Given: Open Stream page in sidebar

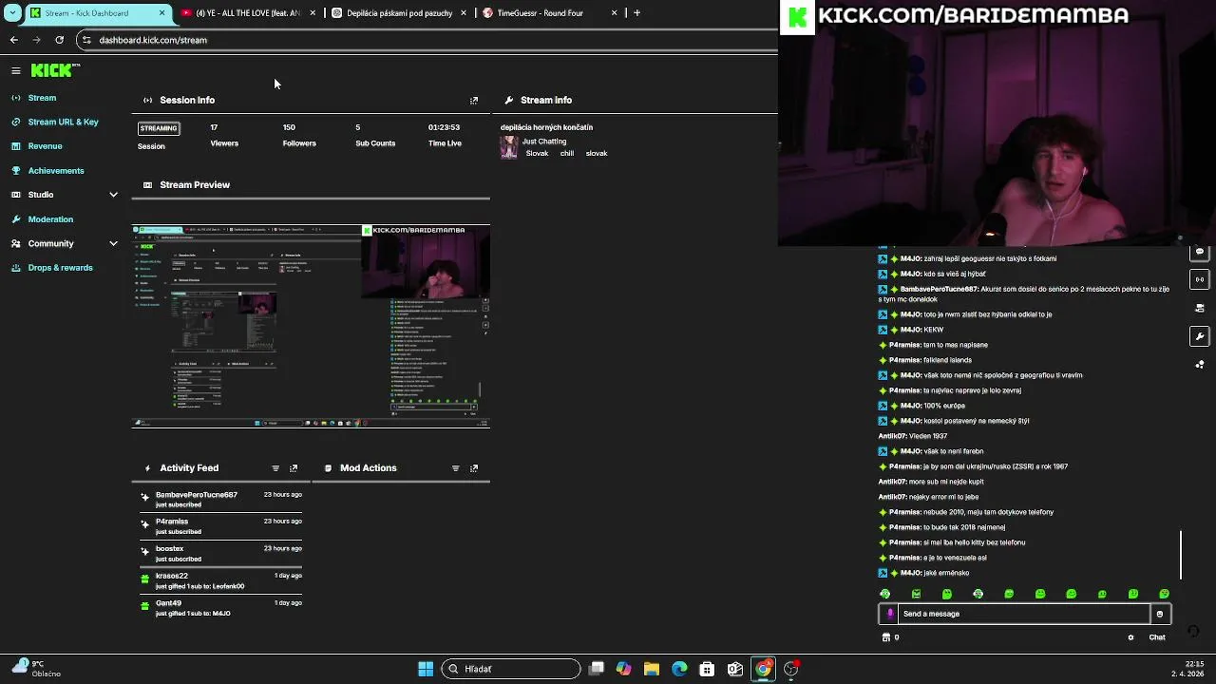Looking at the screenshot, I should coord(42,98).
